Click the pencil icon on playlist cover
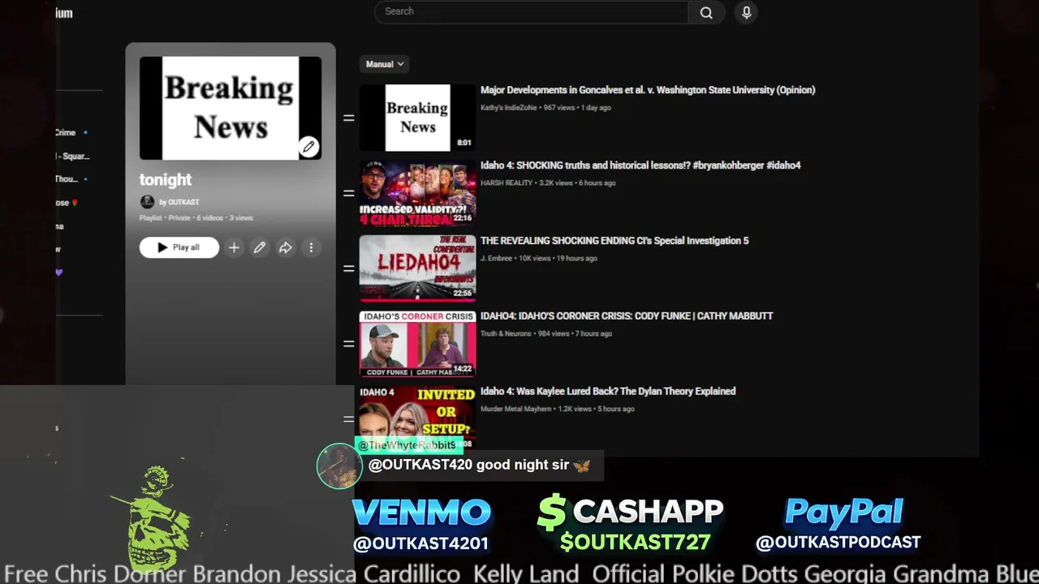This screenshot has height=584, width=1039. tap(308, 147)
